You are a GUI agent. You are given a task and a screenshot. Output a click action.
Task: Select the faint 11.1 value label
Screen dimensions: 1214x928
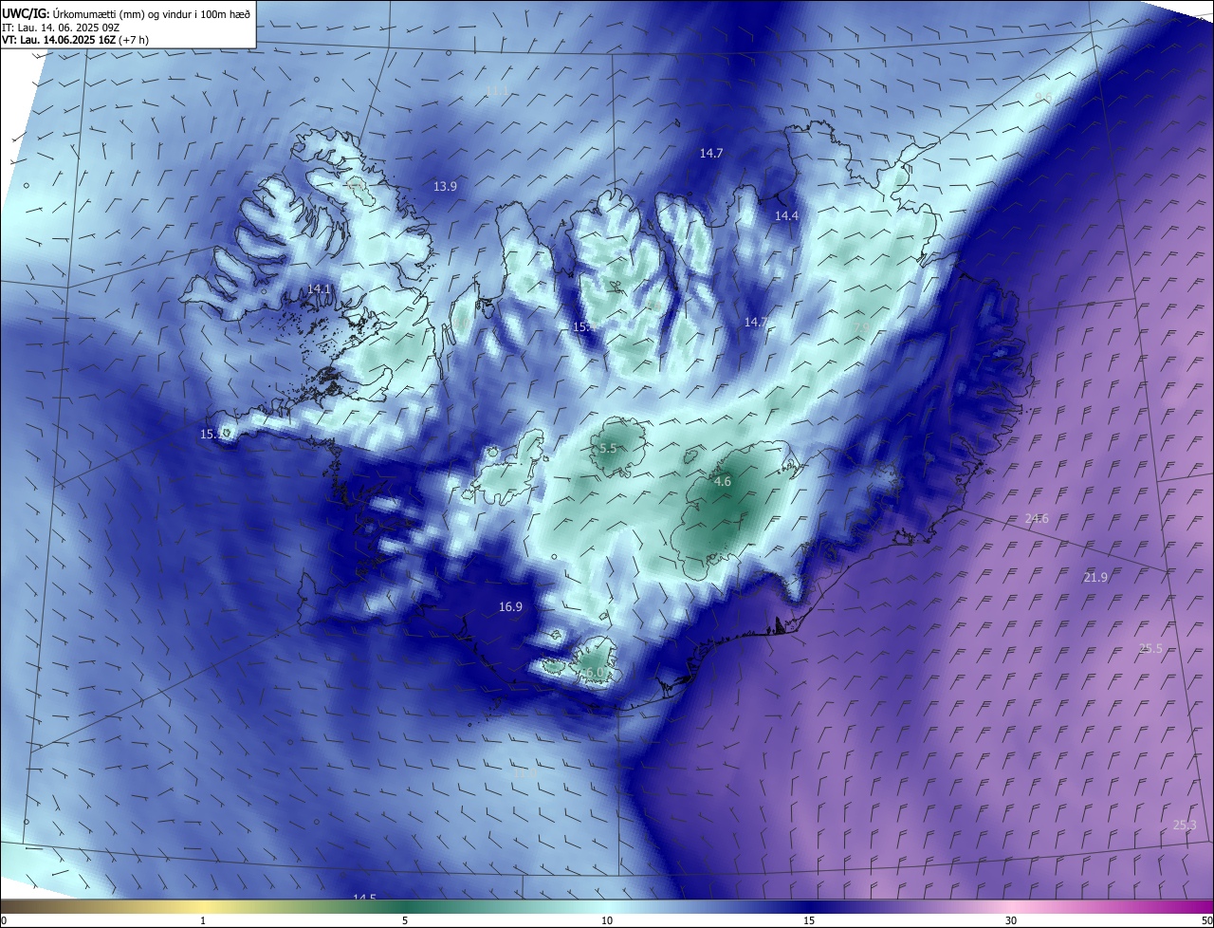pos(496,91)
